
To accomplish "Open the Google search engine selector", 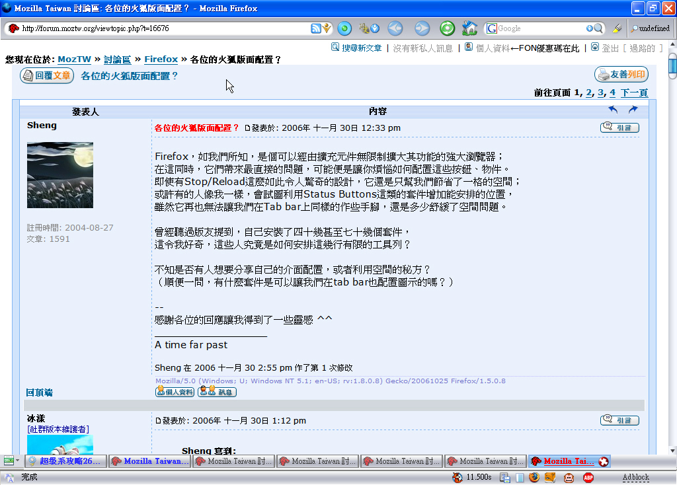I will pyautogui.click(x=491, y=28).
